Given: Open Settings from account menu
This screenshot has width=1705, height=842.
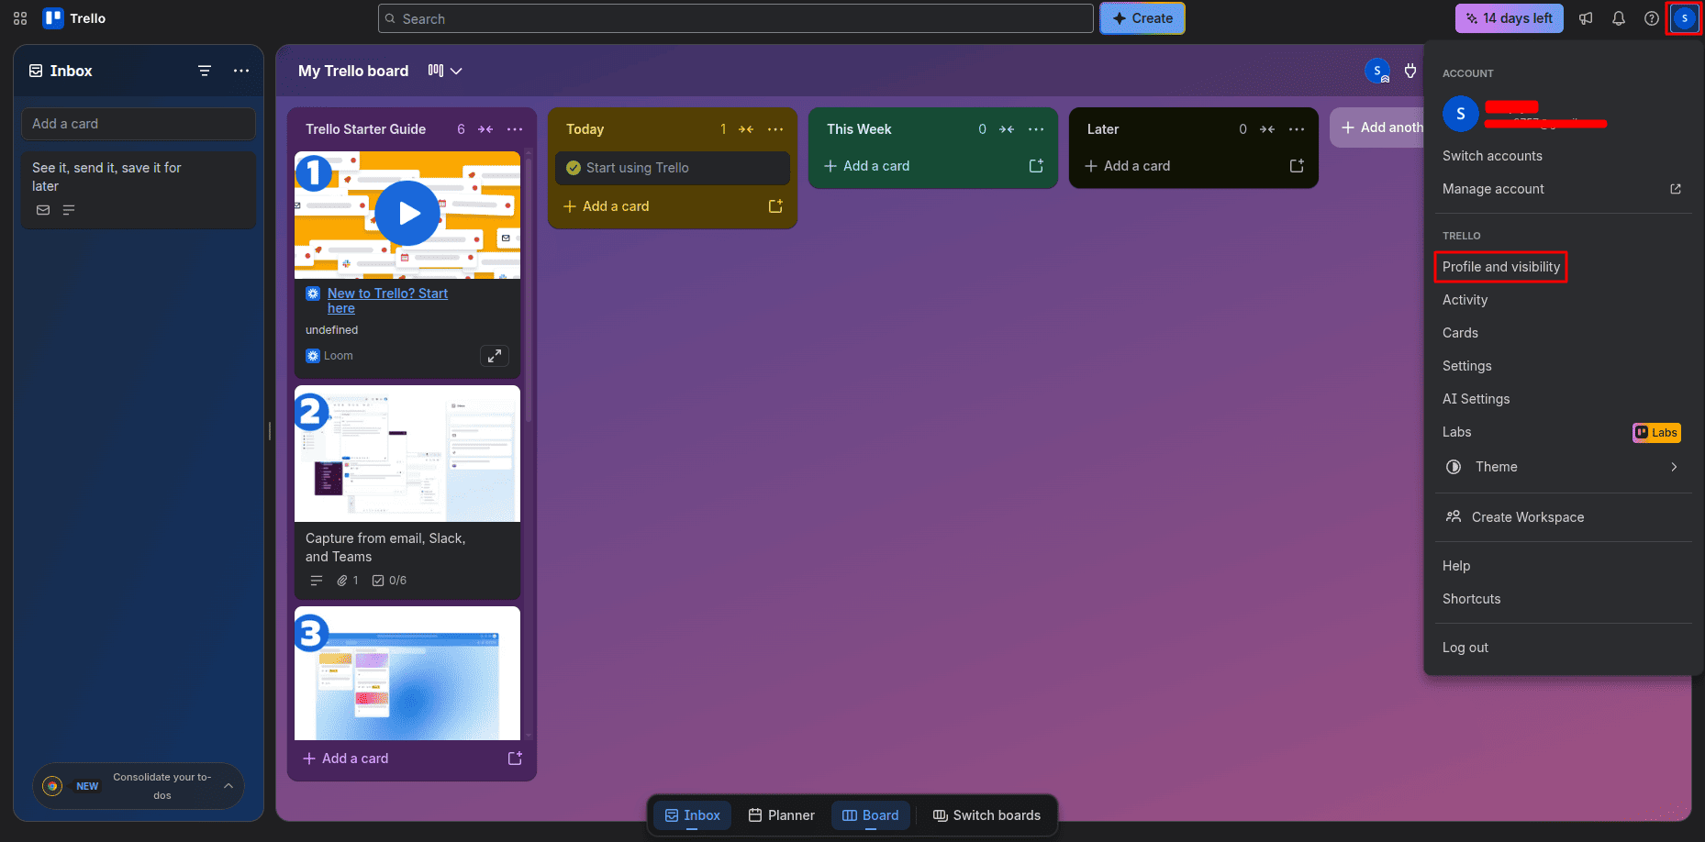Looking at the screenshot, I should coord(1467,366).
